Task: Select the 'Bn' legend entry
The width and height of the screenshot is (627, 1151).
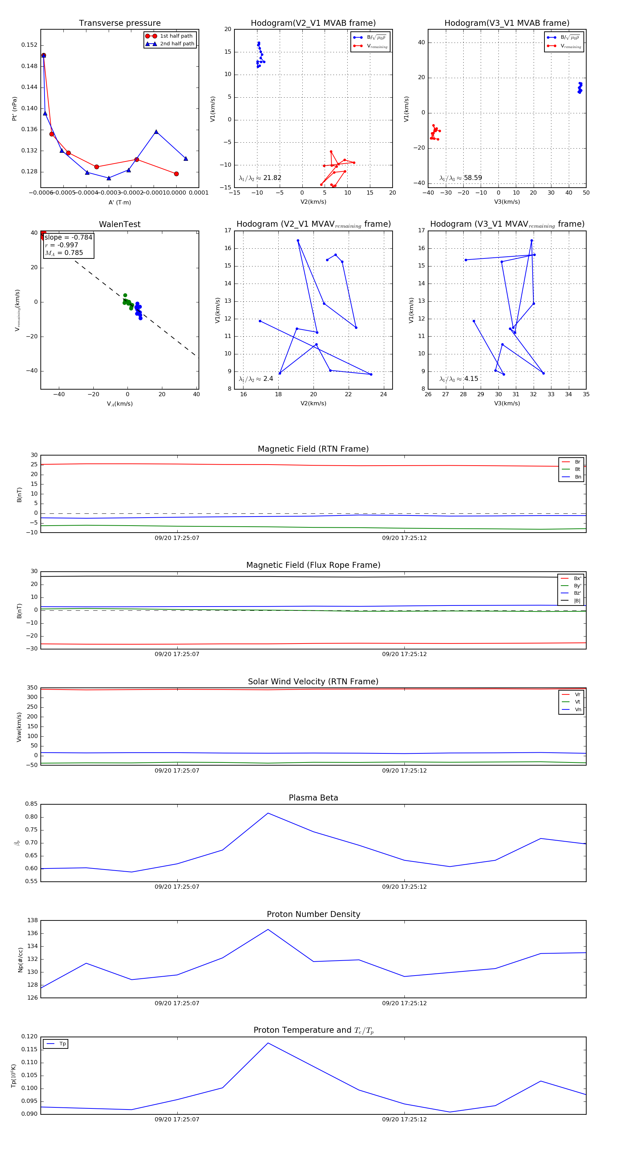Action: point(571,477)
